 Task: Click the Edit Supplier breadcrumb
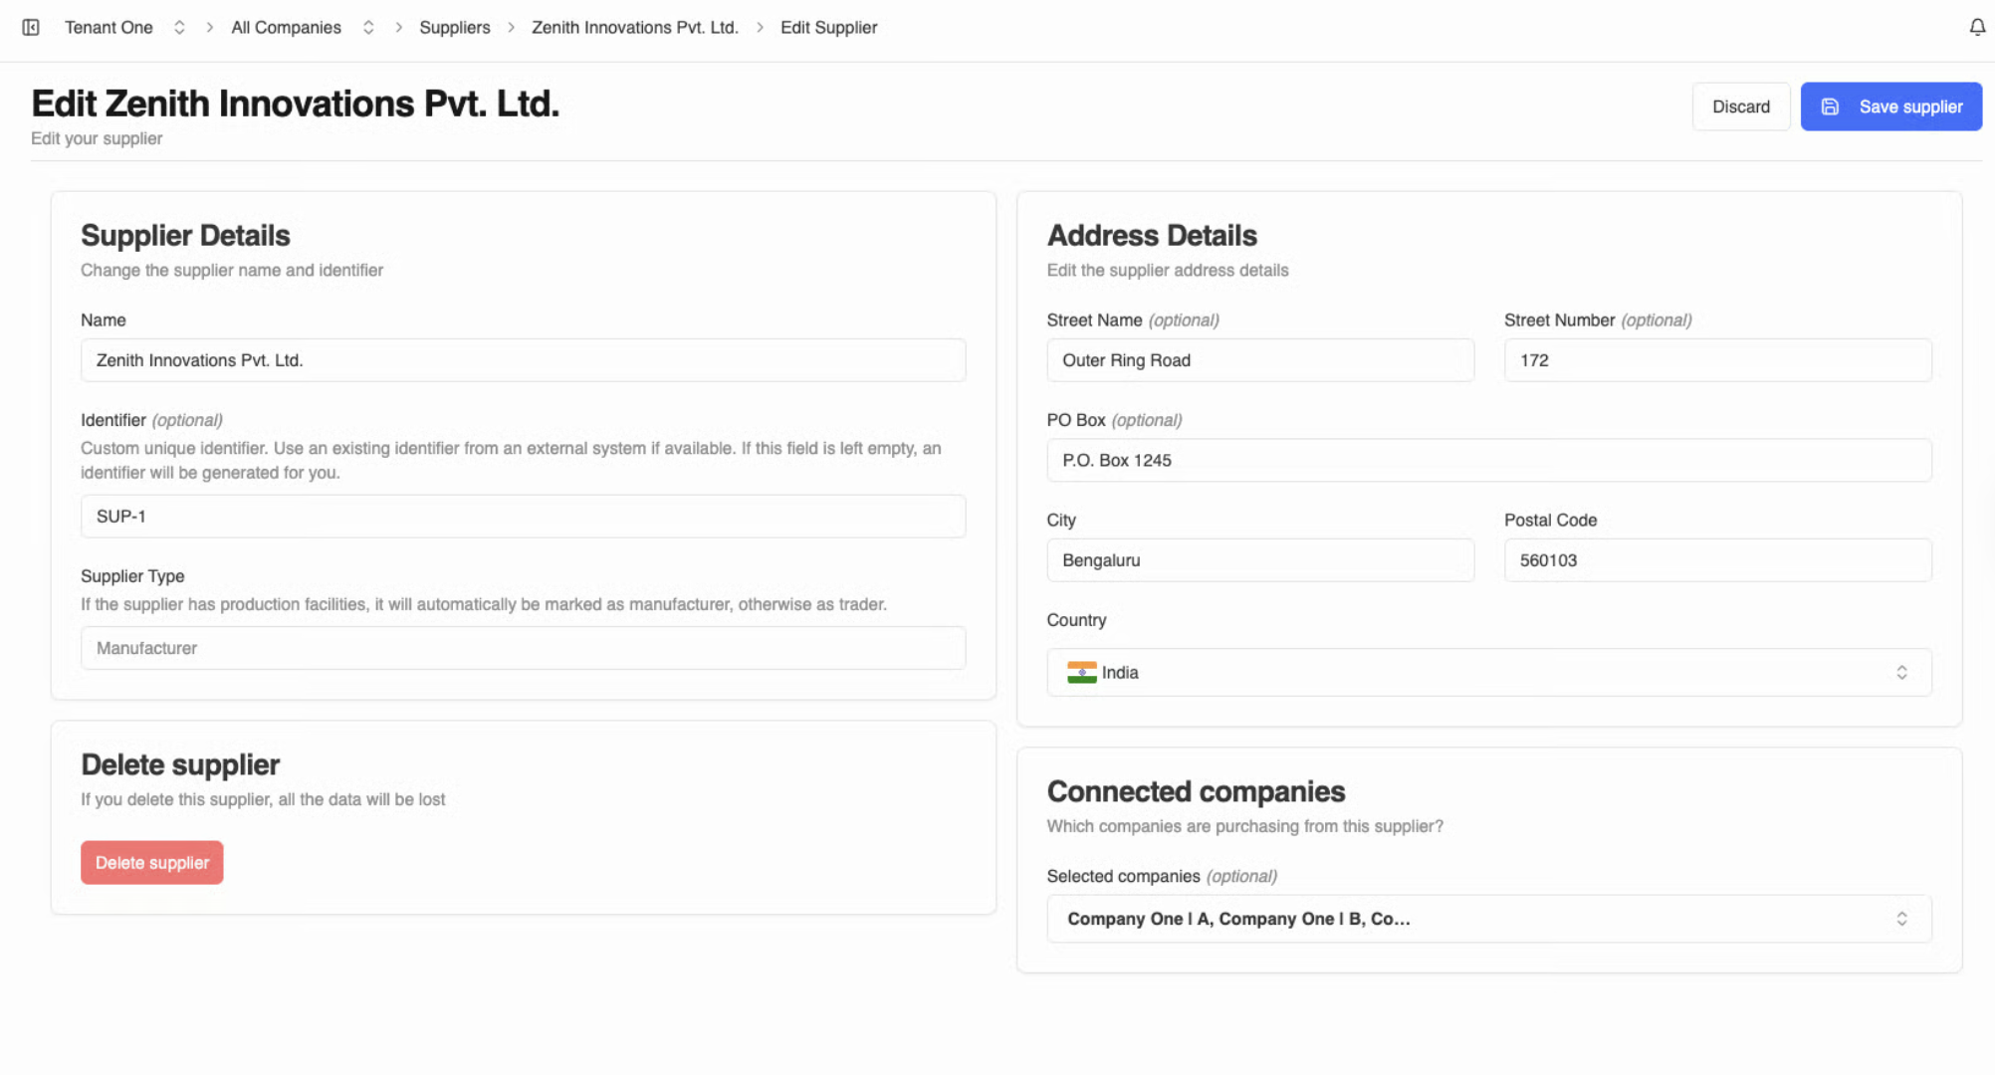point(828,28)
